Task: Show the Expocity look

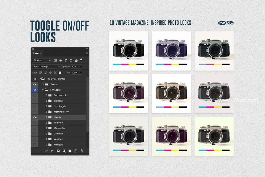Action: point(35,101)
